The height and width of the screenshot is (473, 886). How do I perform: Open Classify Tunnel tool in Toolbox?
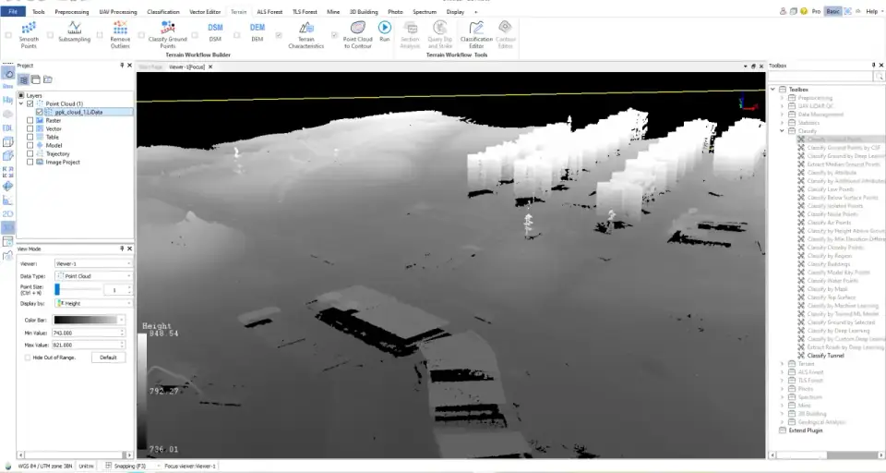coord(825,356)
